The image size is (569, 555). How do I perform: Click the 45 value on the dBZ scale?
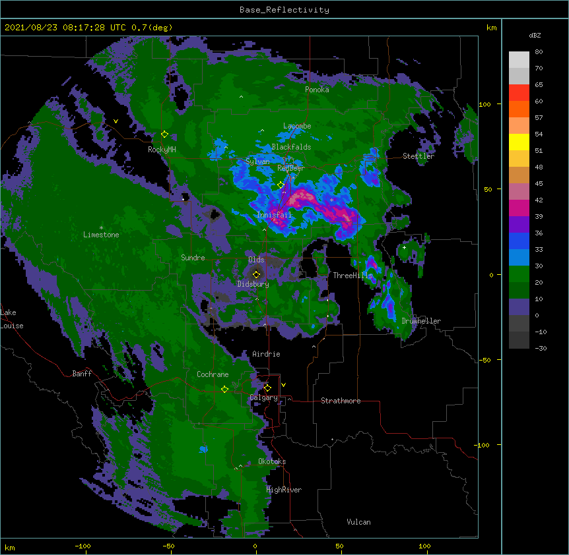(x=539, y=184)
